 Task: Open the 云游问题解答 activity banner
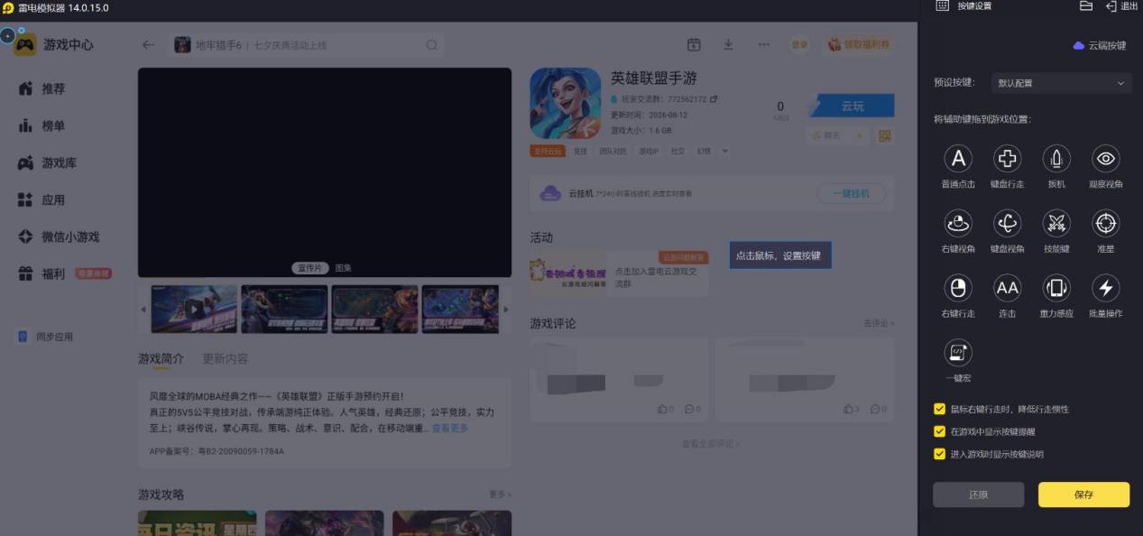619,273
